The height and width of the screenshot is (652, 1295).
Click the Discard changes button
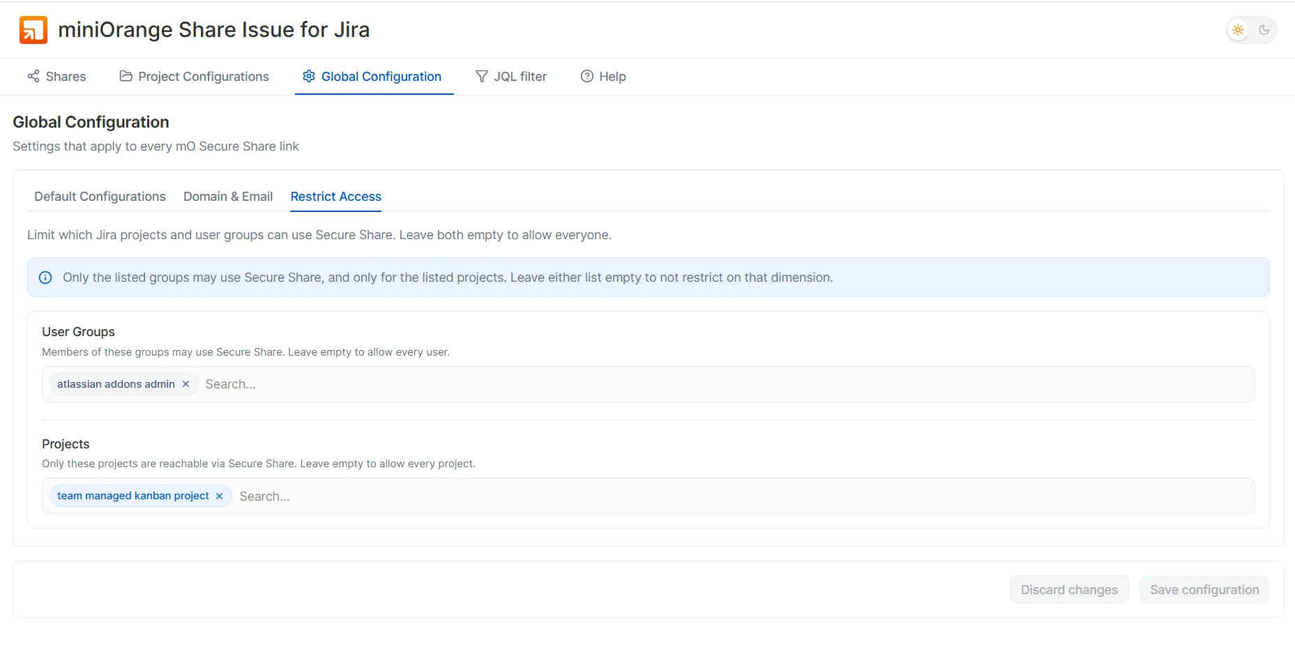coord(1069,590)
